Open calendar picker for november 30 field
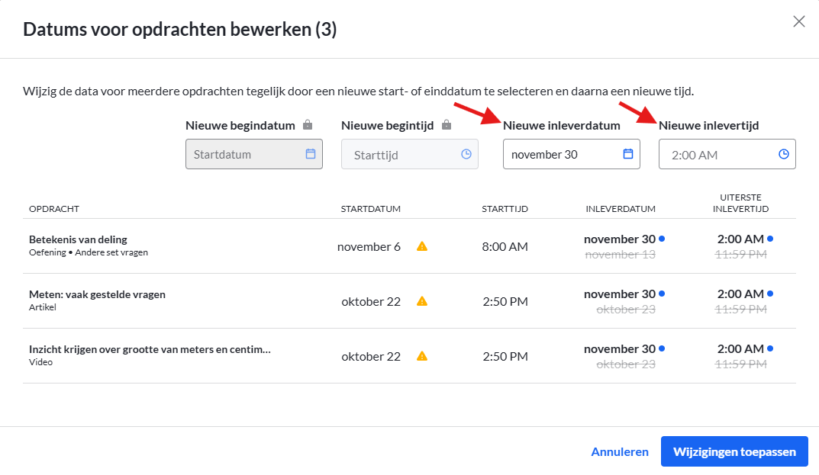 coord(628,154)
